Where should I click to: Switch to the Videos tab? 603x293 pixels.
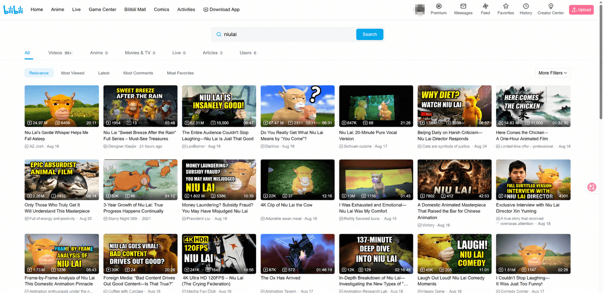point(60,53)
